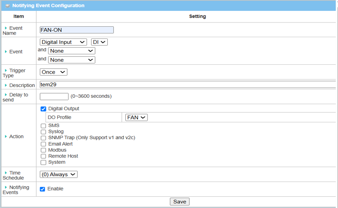Select the Remote Host checkbox
The width and height of the screenshot is (338, 208).
43,156
